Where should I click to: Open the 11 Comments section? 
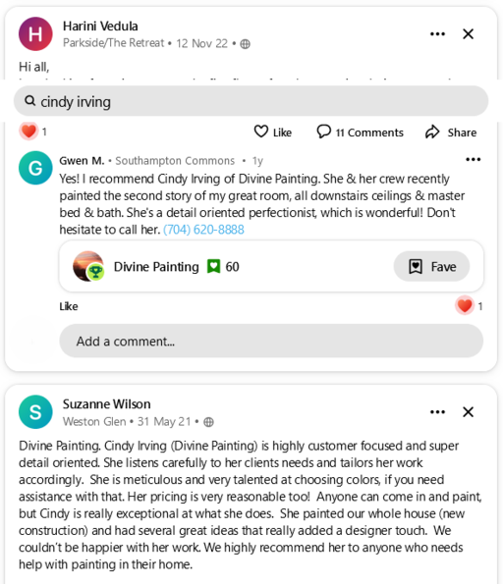pos(360,132)
